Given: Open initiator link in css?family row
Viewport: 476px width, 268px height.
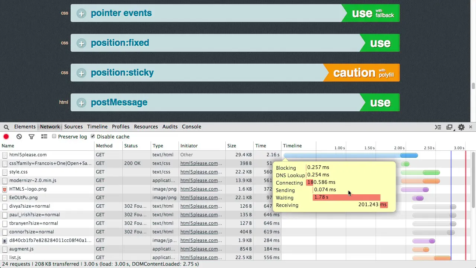Looking at the screenshot, I should tap(201, 163).
